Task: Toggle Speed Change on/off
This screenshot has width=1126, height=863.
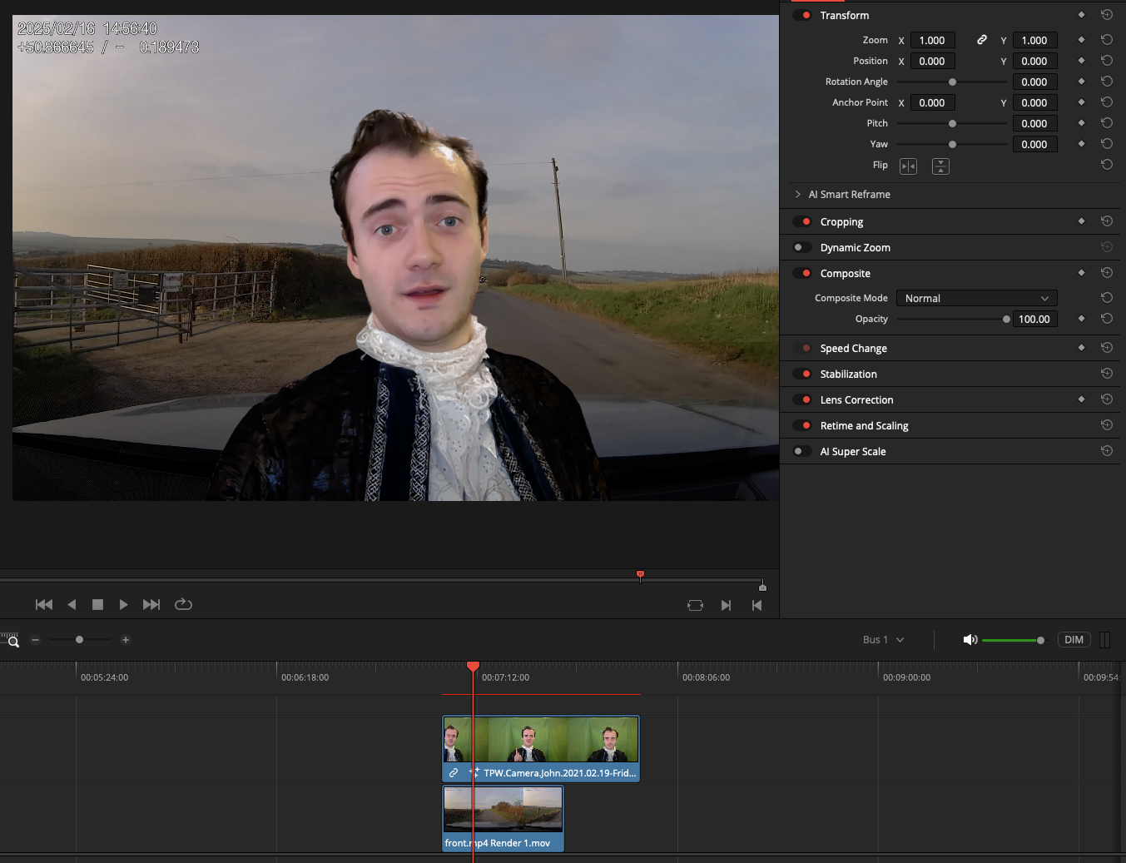Action: point(802,348)
